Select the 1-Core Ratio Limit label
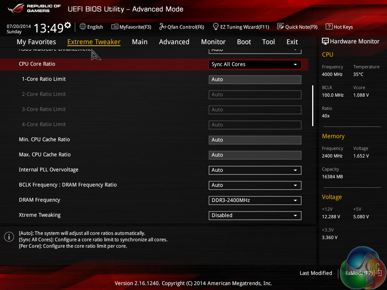The height and width of the screenshot is (290, 387). [44, 79]
